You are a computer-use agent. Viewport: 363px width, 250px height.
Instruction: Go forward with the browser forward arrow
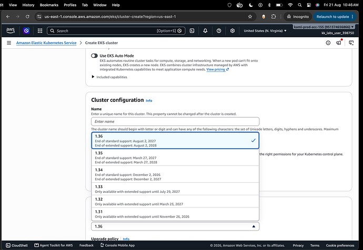(17, 17)
